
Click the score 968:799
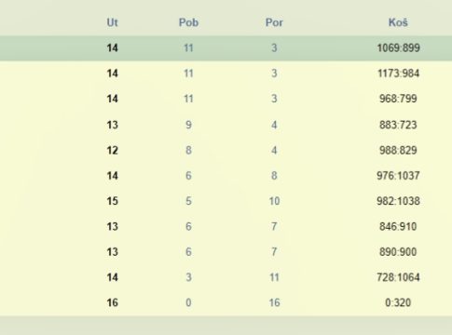(398, 99)
